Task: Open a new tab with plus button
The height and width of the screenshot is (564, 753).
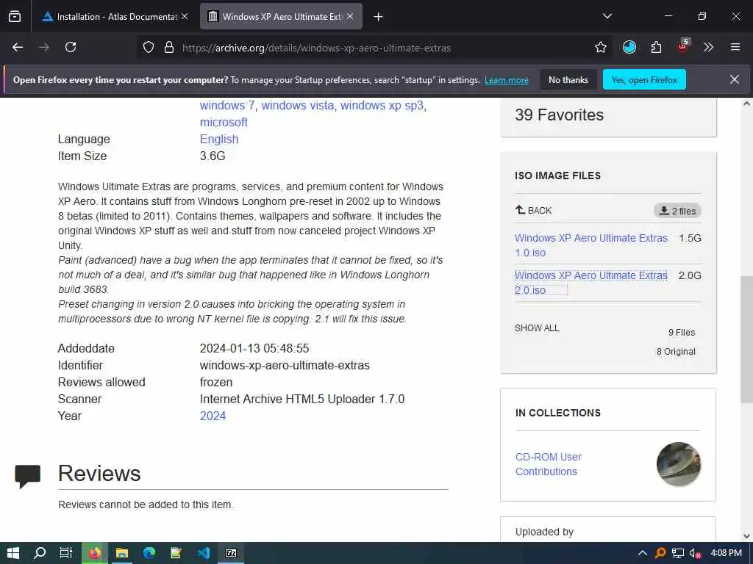Action: point(379,17)
